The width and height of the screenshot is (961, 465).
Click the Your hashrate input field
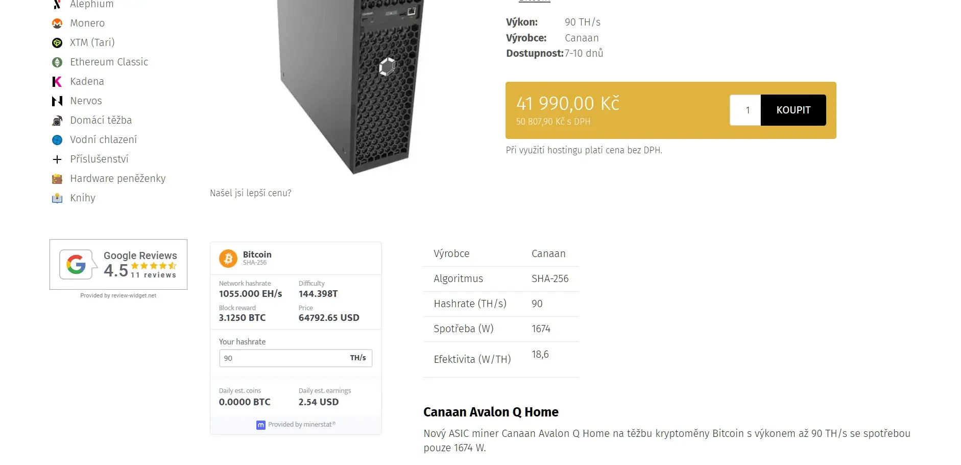(284, 358)
